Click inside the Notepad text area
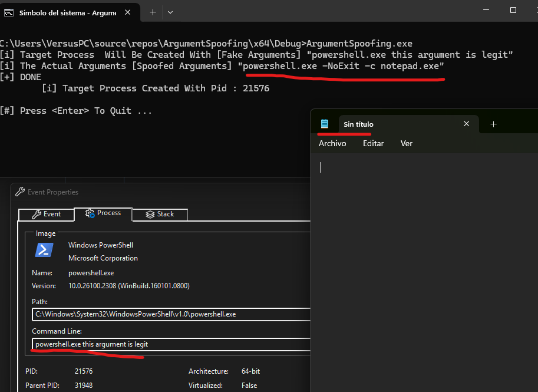This screenshot has width=538, height=392. tap(424, 272)
